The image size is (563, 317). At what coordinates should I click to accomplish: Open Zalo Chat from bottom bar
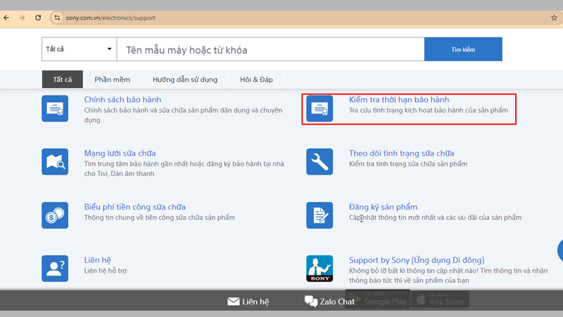329,302
